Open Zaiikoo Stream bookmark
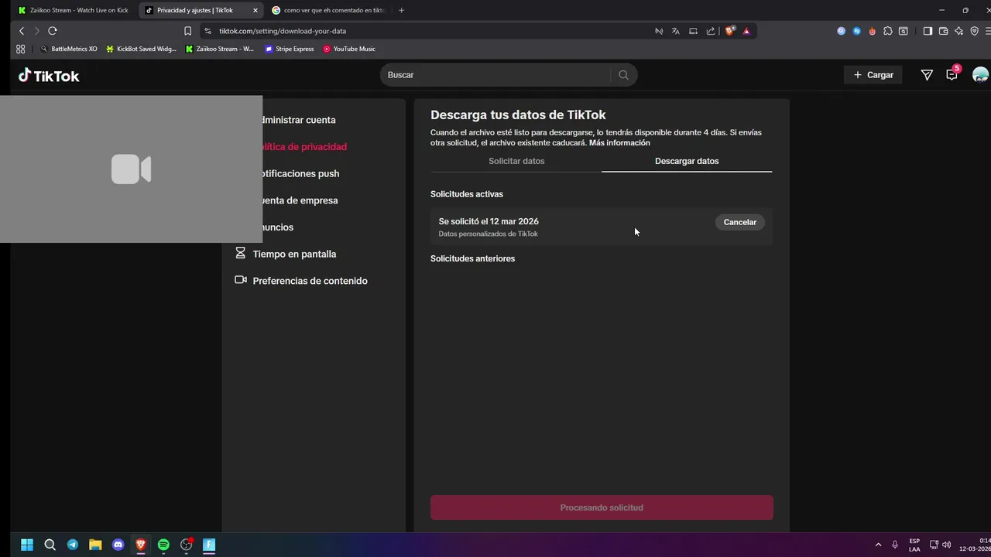Screen dimensions: 991x557 click(x=220, y=49)
